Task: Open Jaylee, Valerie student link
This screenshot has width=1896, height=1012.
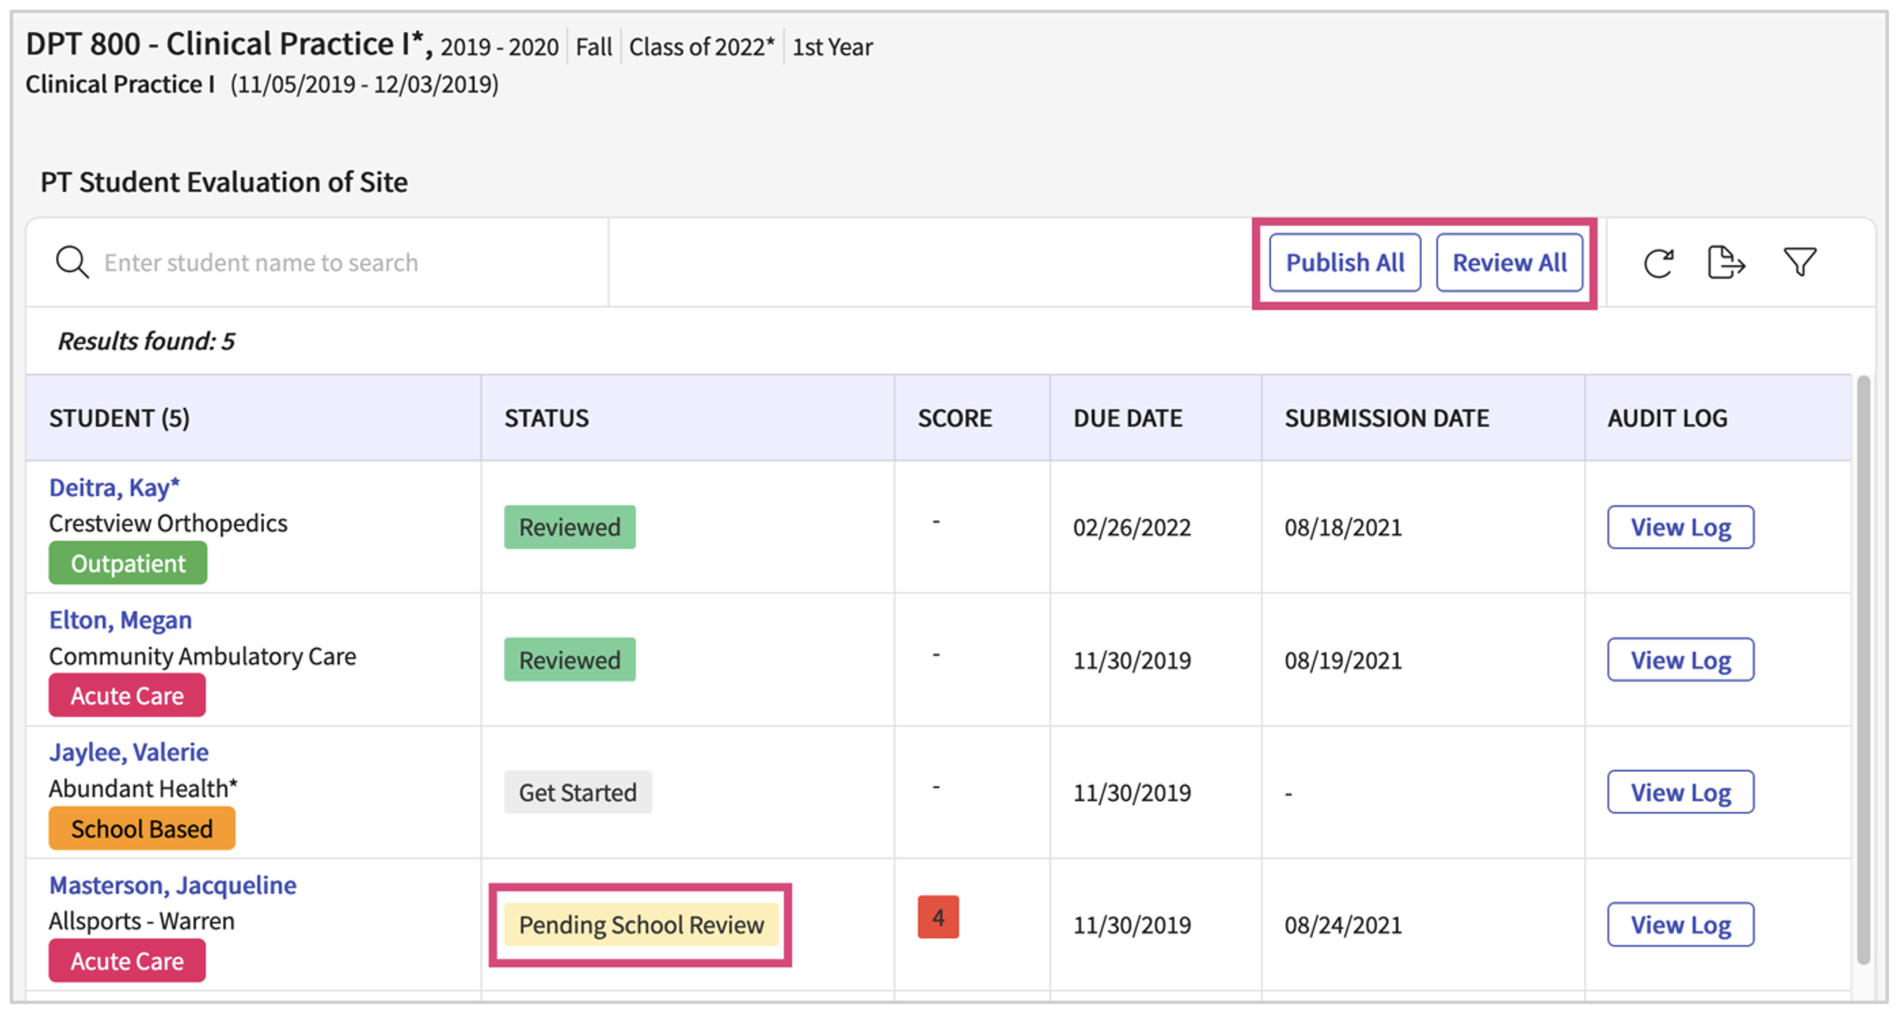Action: point(129,752)
